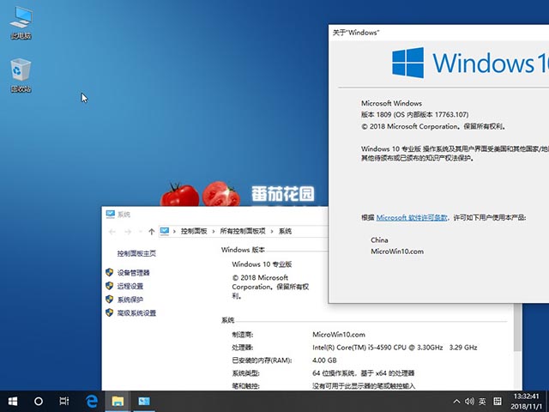The width and height of the screenshot is (549, 412).
Task: Show hidden tray icons chevron
Action: pos(456,402)
